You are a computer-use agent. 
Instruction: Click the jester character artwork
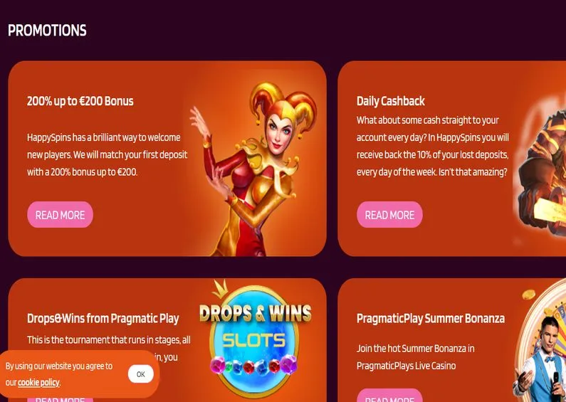coord(253,169)
